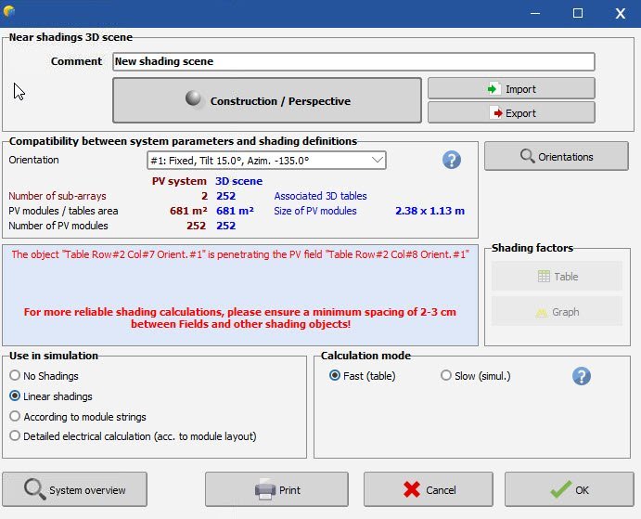641x519 pixels.
Task: Select Fast (table) calculation mode
Action: [335, 376]
